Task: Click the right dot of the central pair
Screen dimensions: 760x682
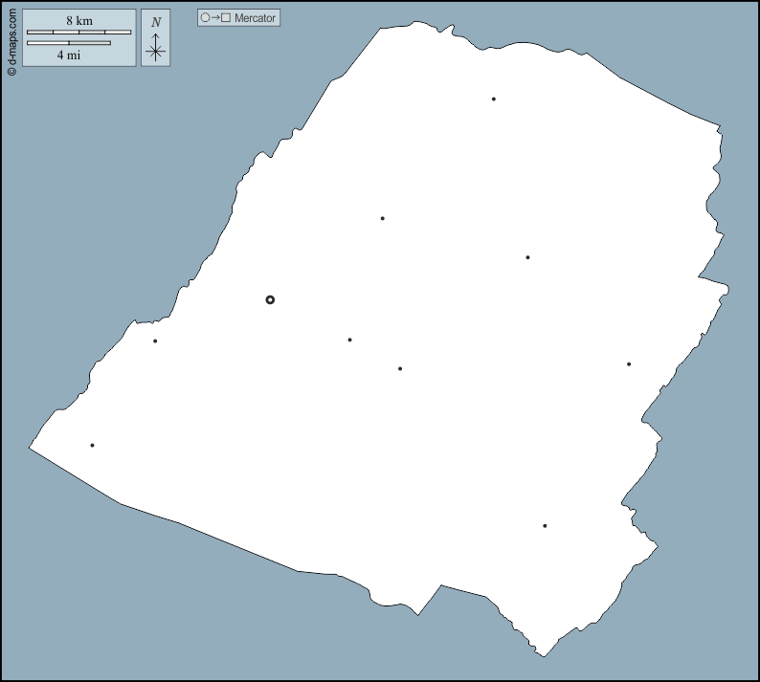Action: click(x=400, y=368)
